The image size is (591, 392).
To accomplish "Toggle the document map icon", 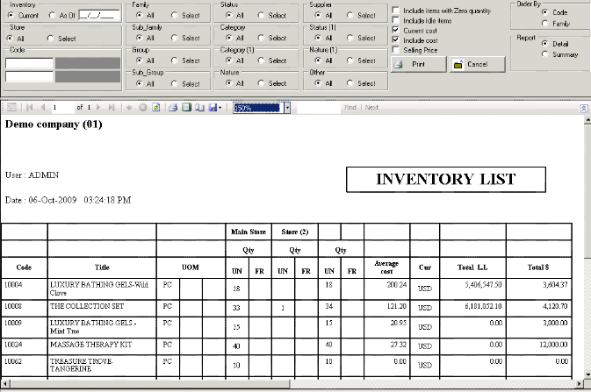I will 11,107.
